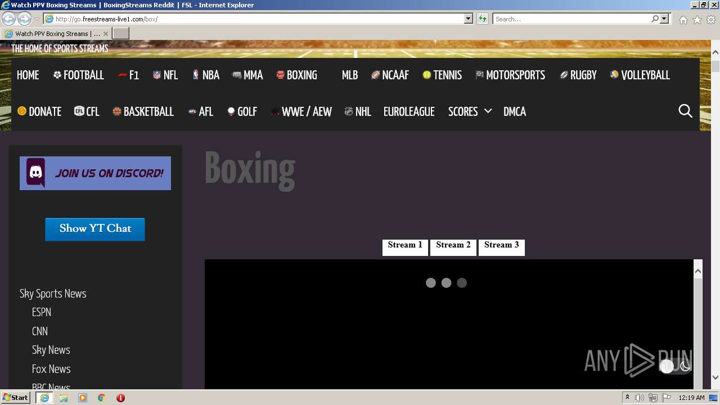Viewport: 720px width, 405px height.
Task: Close the Watch PPV Boxing Streams tab
Action: [x=105, y=34]
